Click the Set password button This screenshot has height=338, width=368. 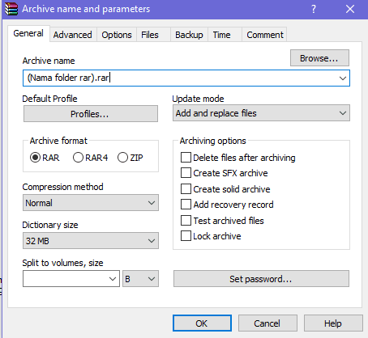pos(261,279)
